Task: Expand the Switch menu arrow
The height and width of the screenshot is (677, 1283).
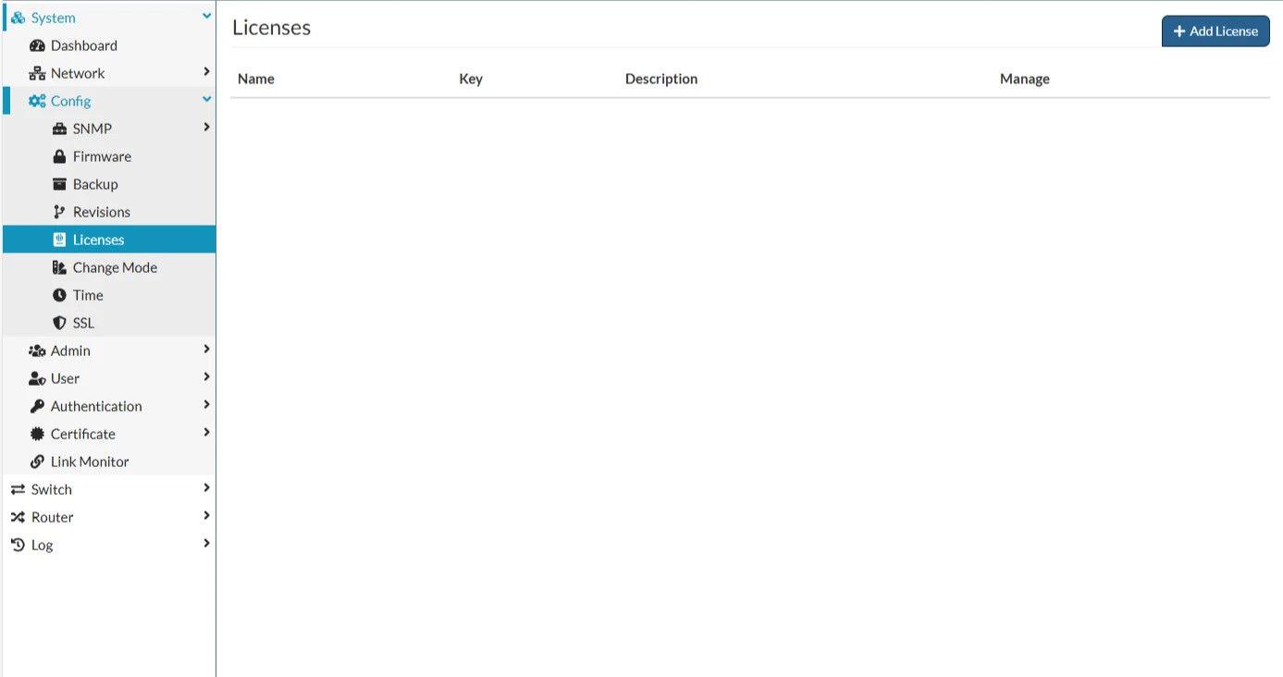Action: pyautogui.click(x=207, y=488)
